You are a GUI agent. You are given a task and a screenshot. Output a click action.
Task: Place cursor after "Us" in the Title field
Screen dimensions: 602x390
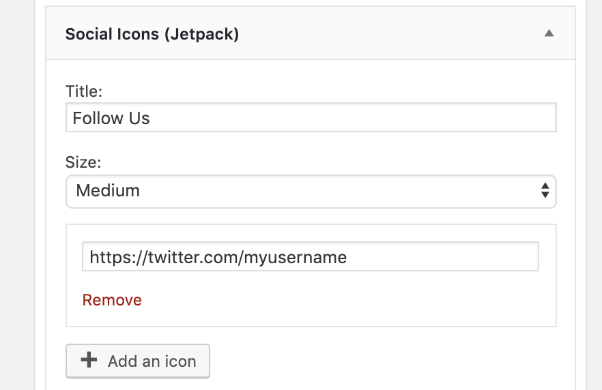151,118
